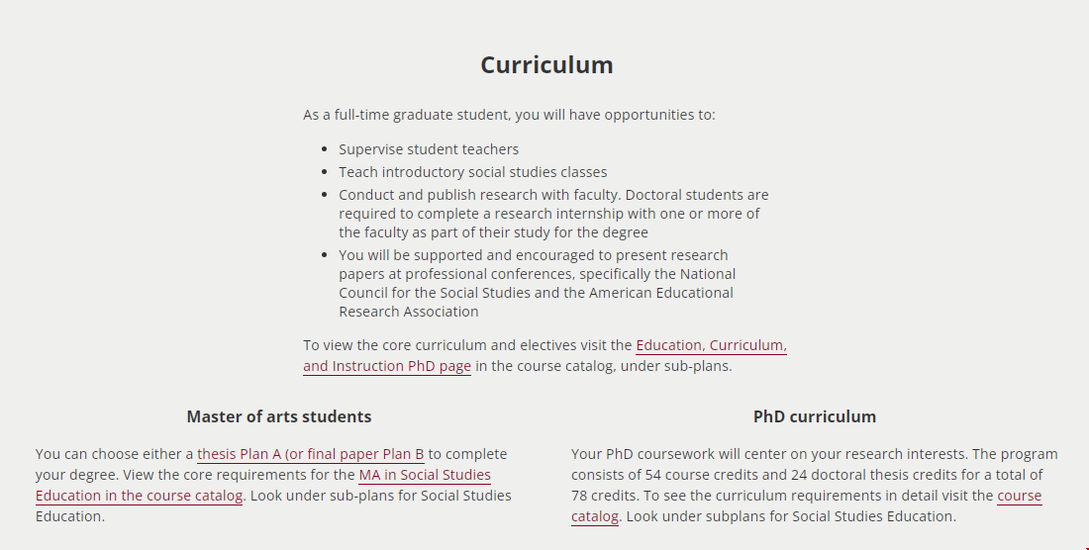Click the Teach introductory social studies classes bullet
Viewport: 1089px width, 550px height.
pyautogui.click(x=472, y=172)
